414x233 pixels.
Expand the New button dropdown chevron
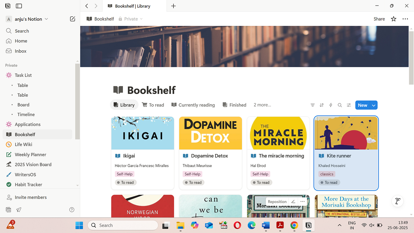point(374,105)
